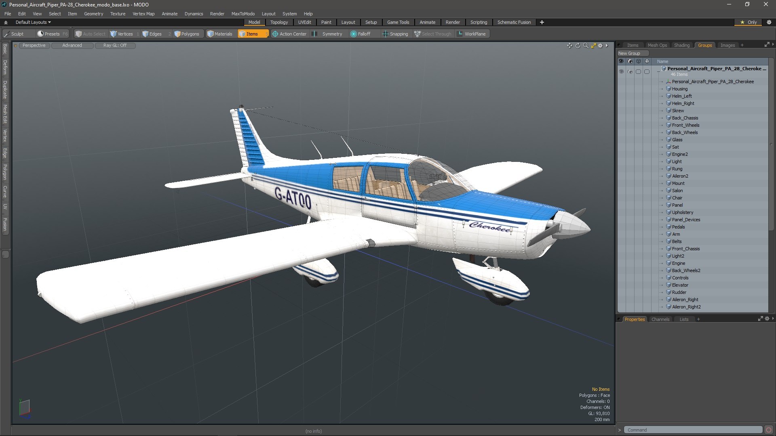776x436 pixels.
Task: Click the groups list vertical scrollbar
Action: (771, 145)
